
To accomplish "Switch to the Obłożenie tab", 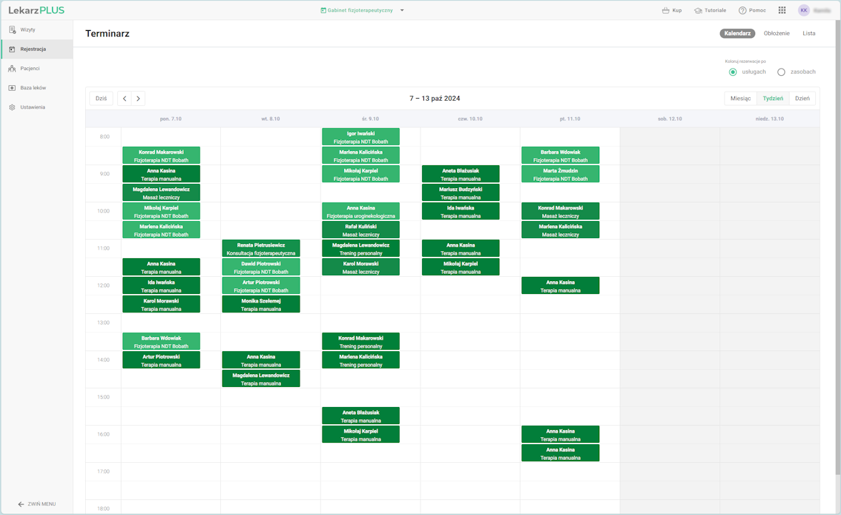I will [x=777, y=34].
